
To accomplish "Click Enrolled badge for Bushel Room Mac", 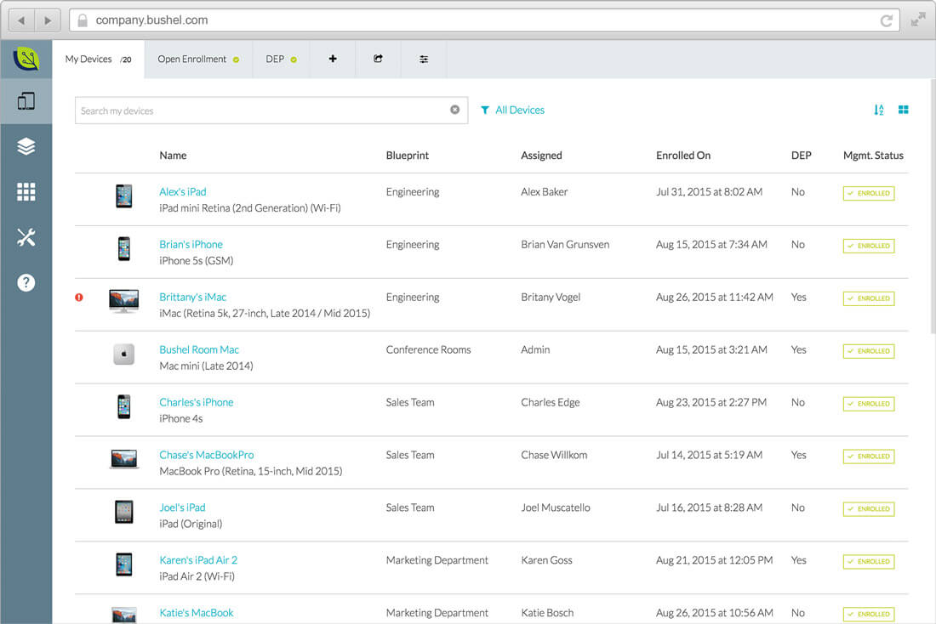I will [869, 351].
